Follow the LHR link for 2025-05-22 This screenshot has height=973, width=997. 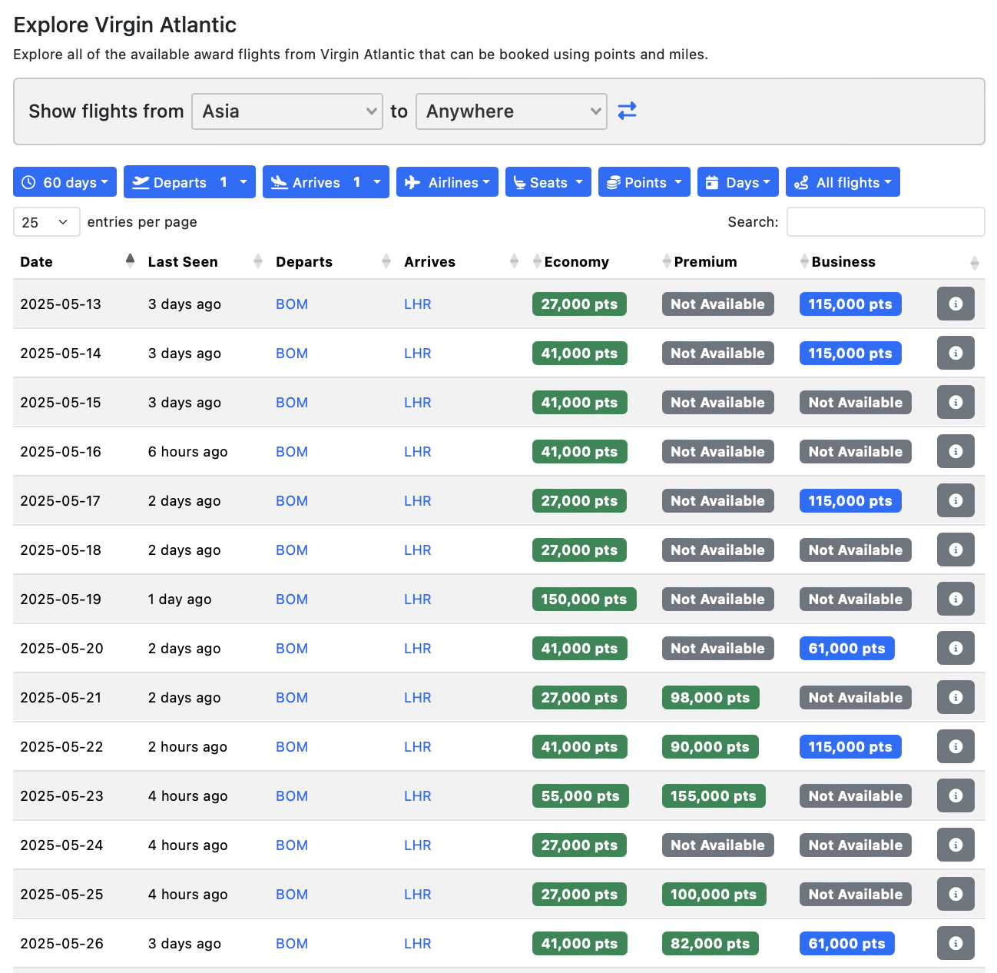pos(418,746)
